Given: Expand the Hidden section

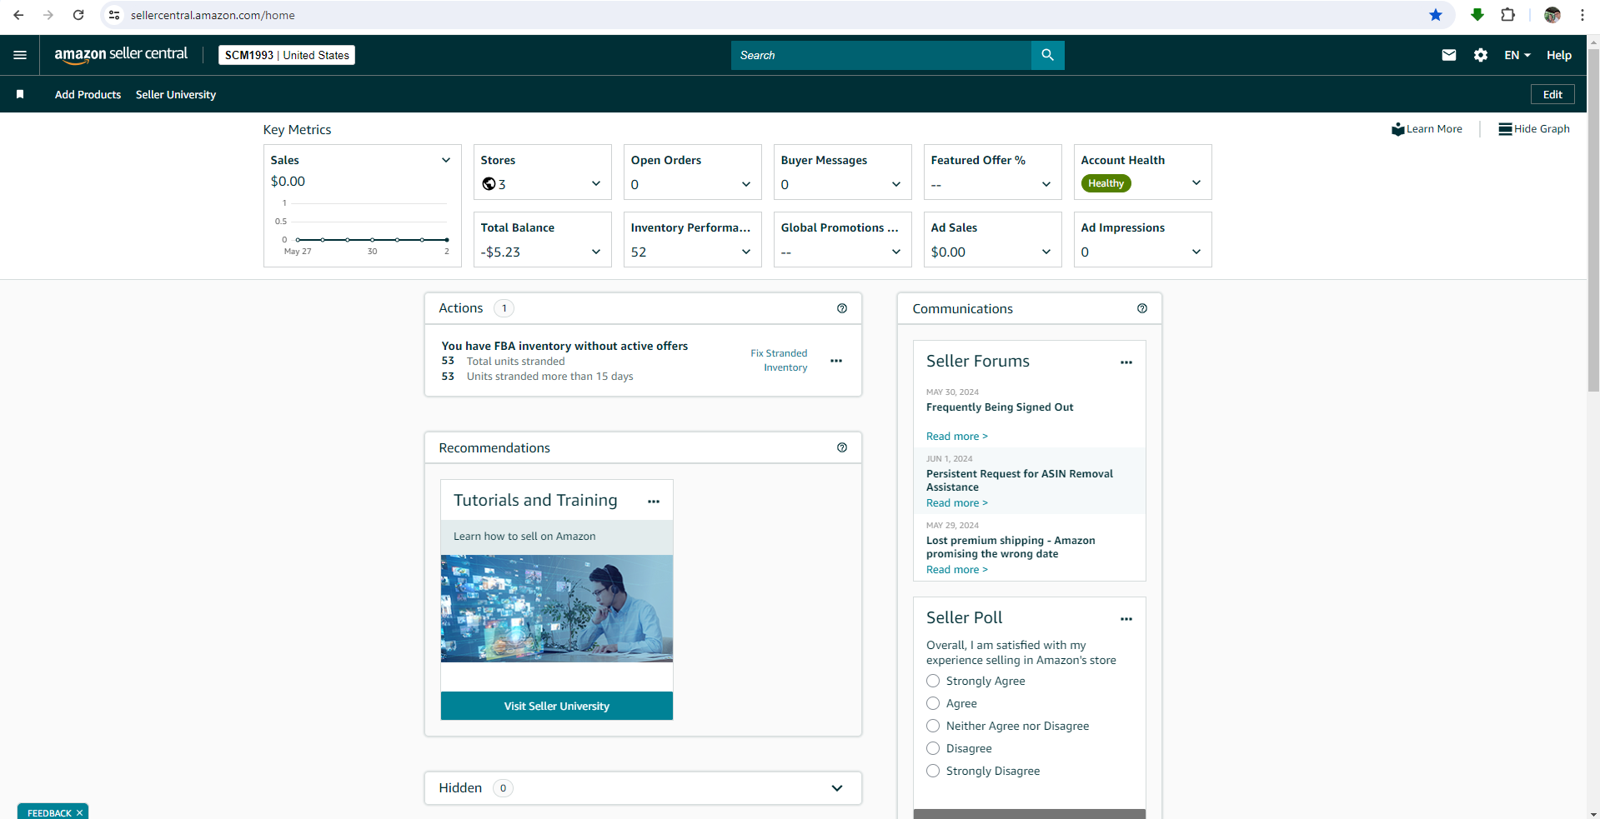Looking at the screenshot, I should [837, 788].
